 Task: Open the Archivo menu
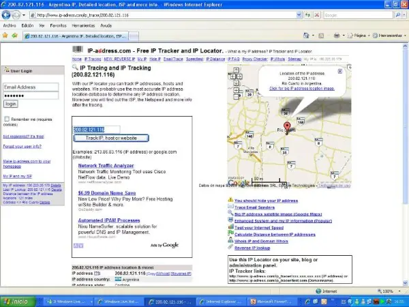(10, 26)
